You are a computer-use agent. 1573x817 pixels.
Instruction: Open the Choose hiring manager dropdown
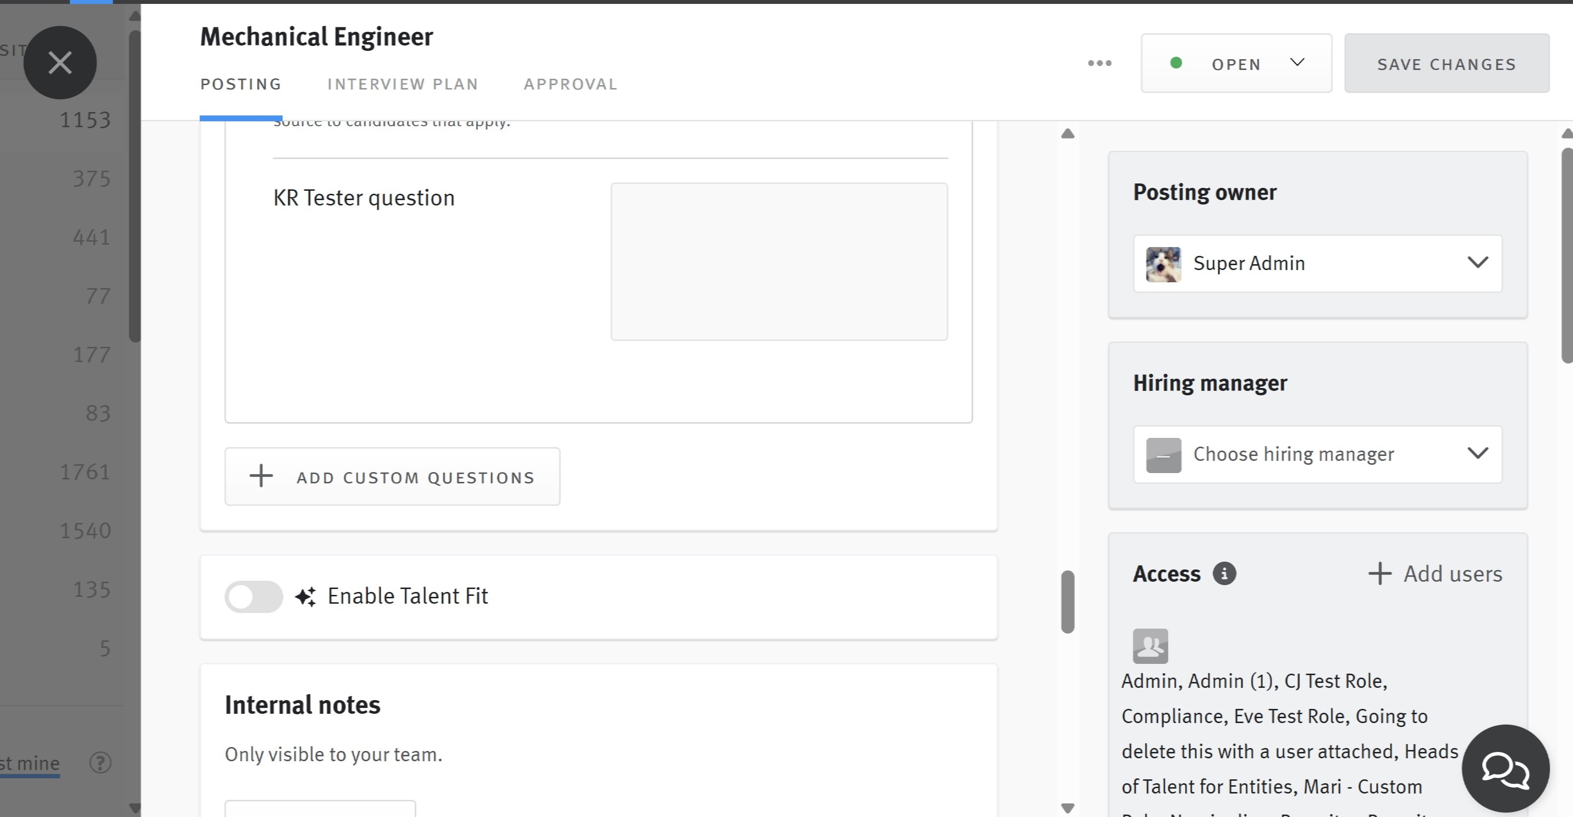pyautogui.click(x=1317, y=454)
